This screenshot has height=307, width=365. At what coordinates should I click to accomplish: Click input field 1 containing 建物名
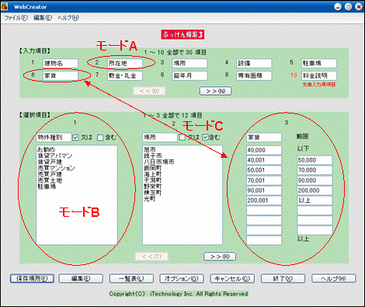pos(61,63)
